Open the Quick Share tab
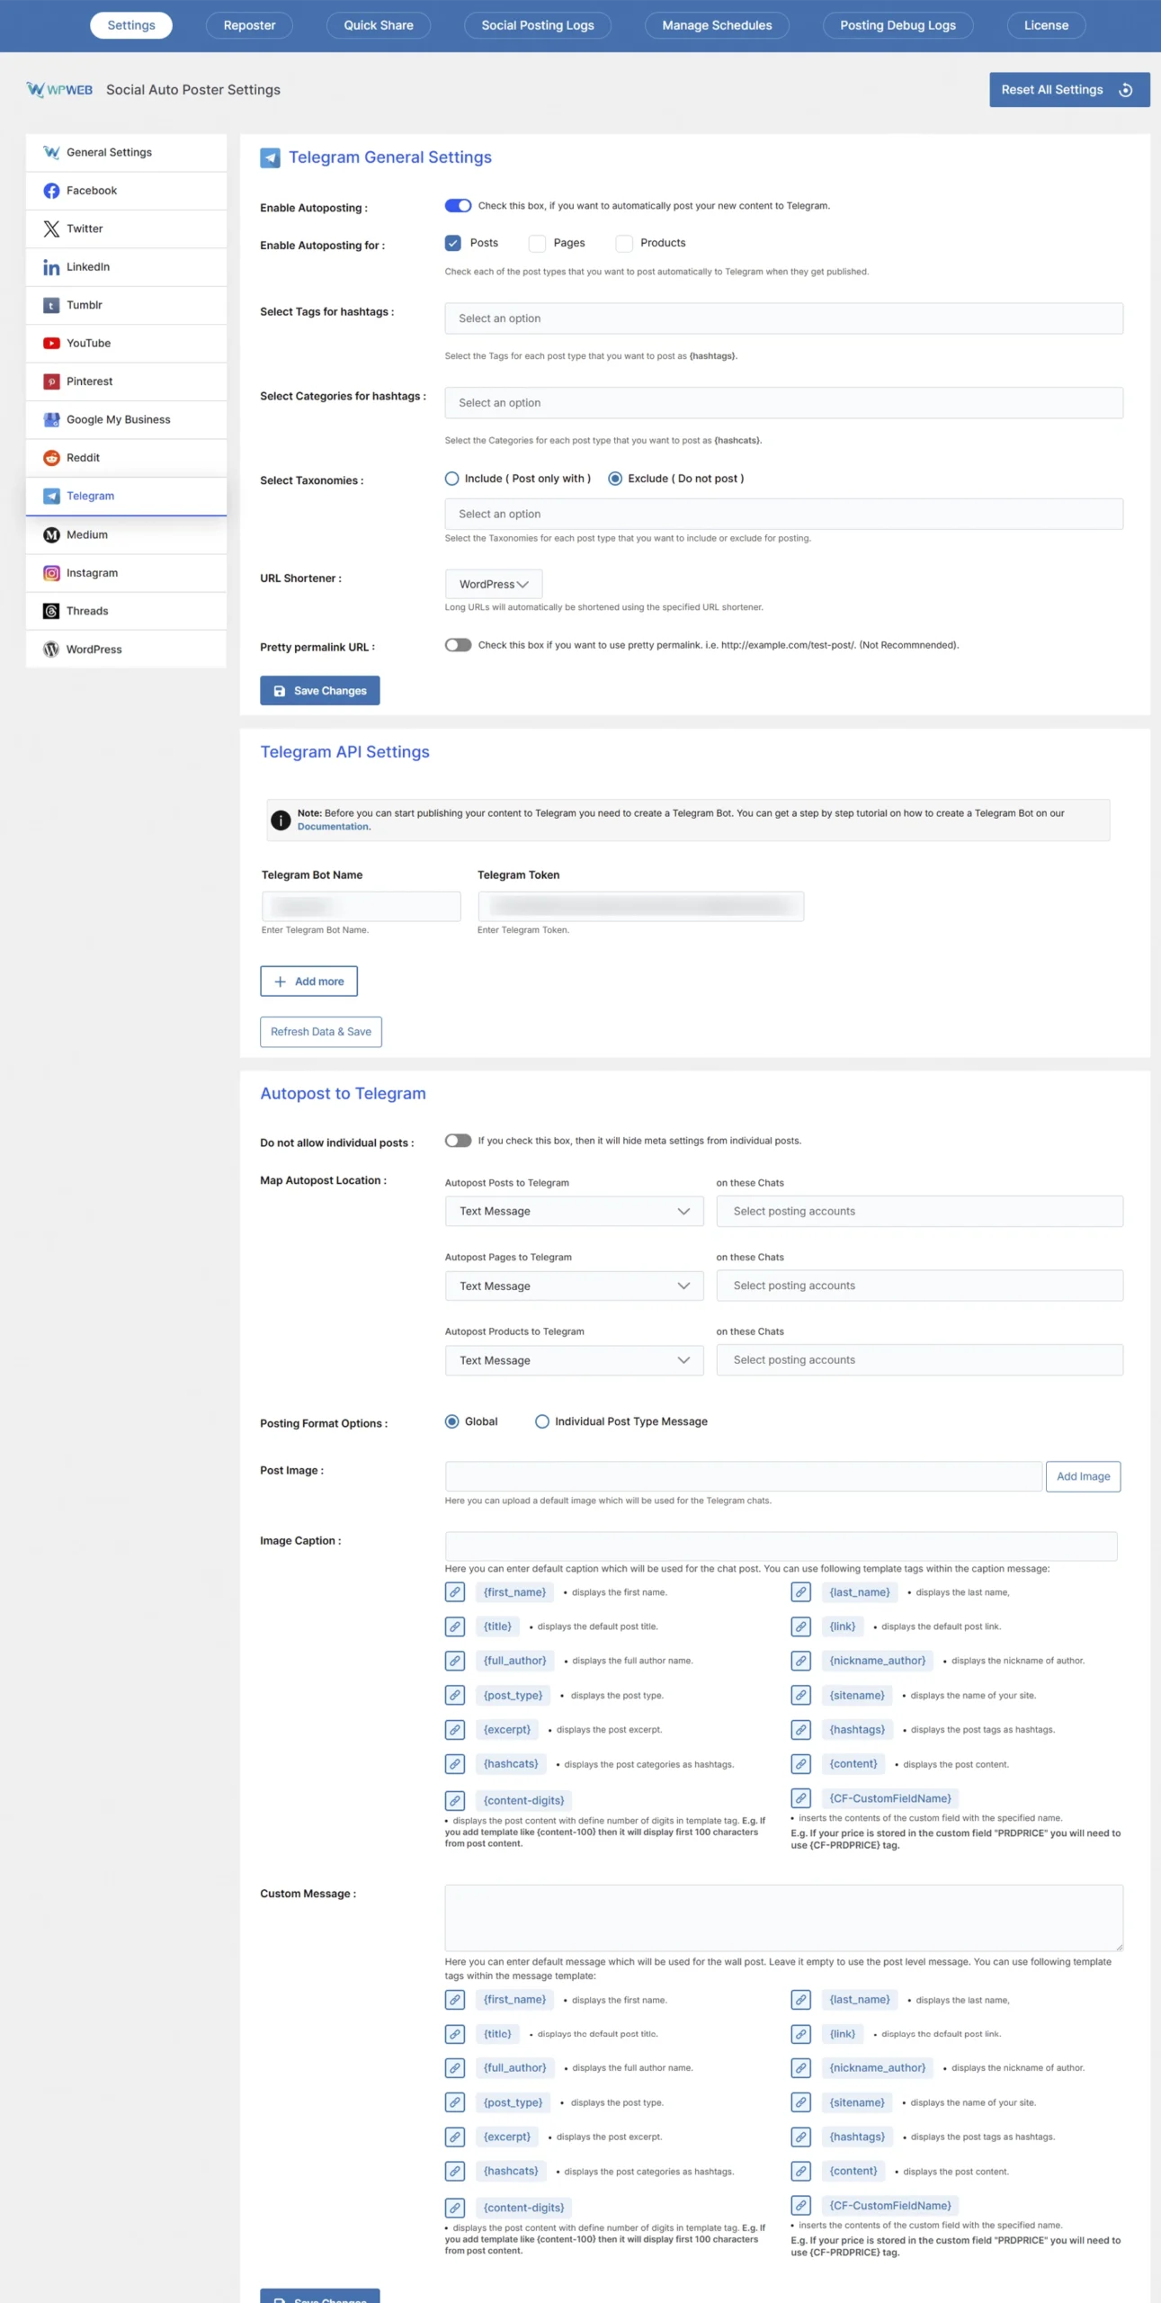Image resolution: width=1161 pixels, height=2303 pixels. [x=379, y=25]
